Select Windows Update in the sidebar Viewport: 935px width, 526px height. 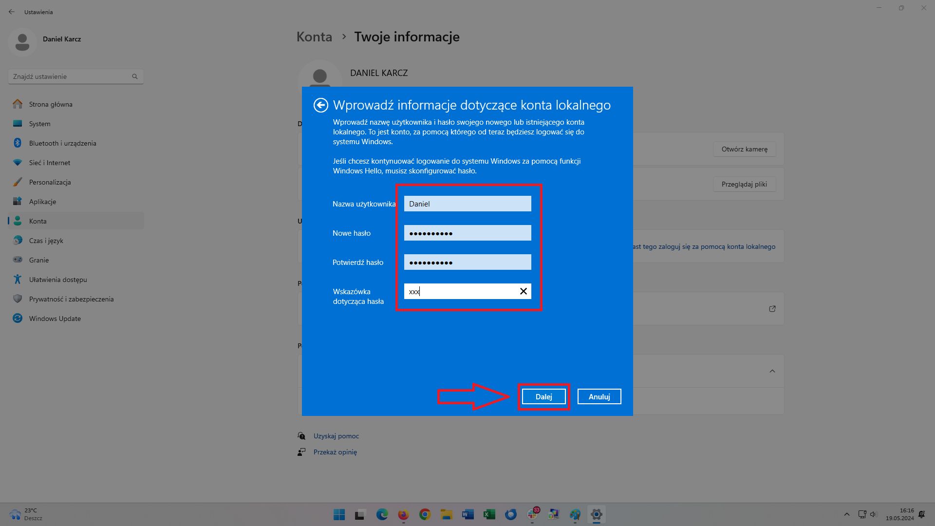point(55,318)
